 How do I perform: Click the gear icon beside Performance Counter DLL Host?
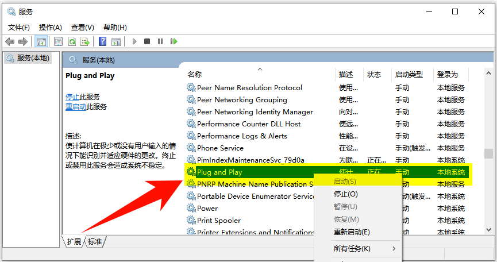[x=191, y=124]
